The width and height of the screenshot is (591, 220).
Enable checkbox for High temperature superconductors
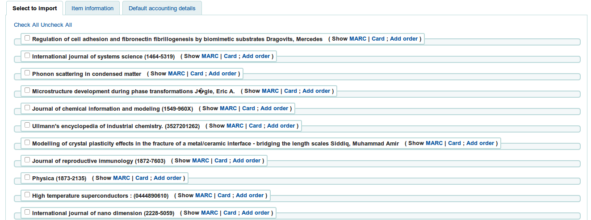(x=27, y=195)
